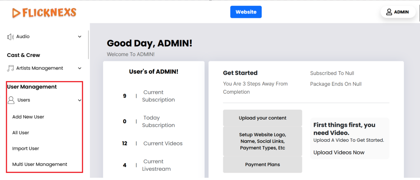Go to Multi User Management
This screenshot has height=180, width=420.
coord(40,164)
